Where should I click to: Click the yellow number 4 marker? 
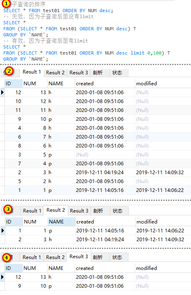point(6,257)
